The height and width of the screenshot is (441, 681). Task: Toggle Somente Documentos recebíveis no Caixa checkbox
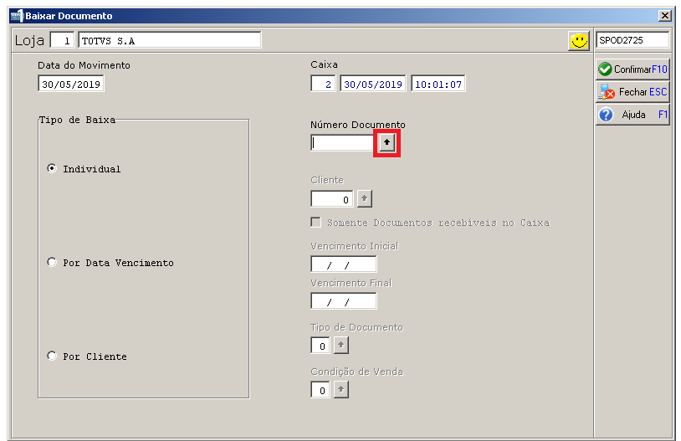(316, 223)
